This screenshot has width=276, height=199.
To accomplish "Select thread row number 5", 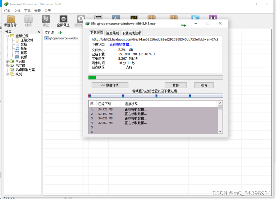I will 153,127.
